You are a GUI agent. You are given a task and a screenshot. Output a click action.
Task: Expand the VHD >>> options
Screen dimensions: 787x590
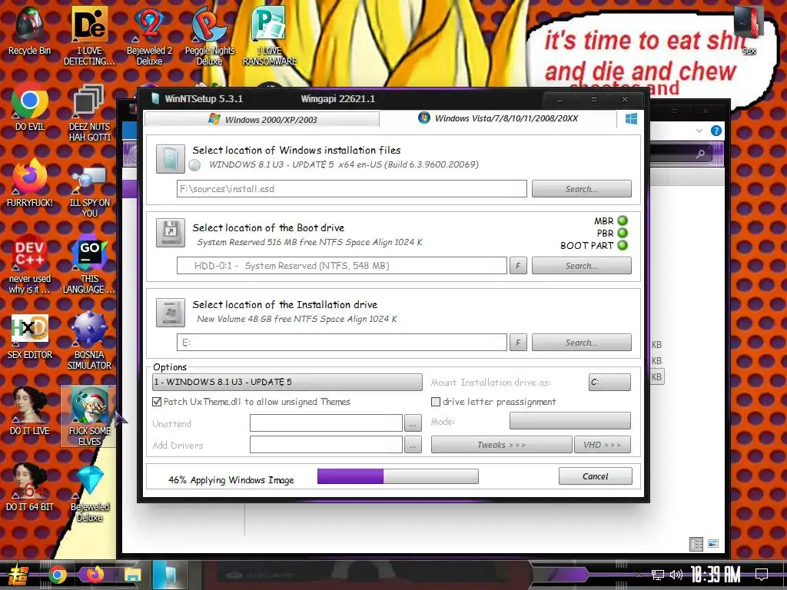point(603,445)
